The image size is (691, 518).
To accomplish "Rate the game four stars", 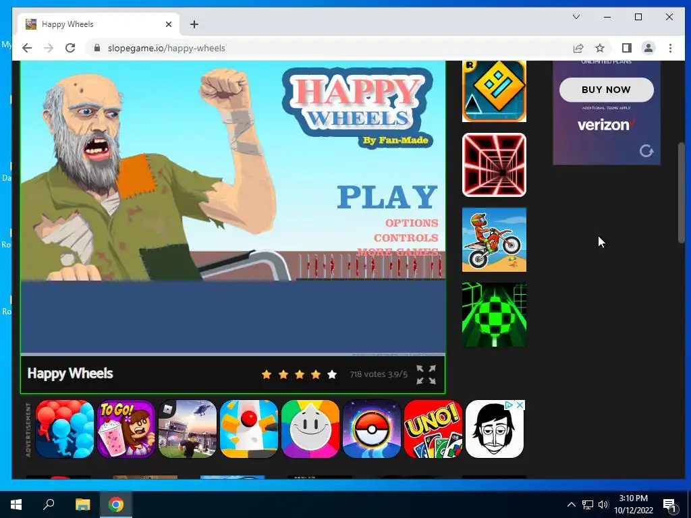I will 316,374.
